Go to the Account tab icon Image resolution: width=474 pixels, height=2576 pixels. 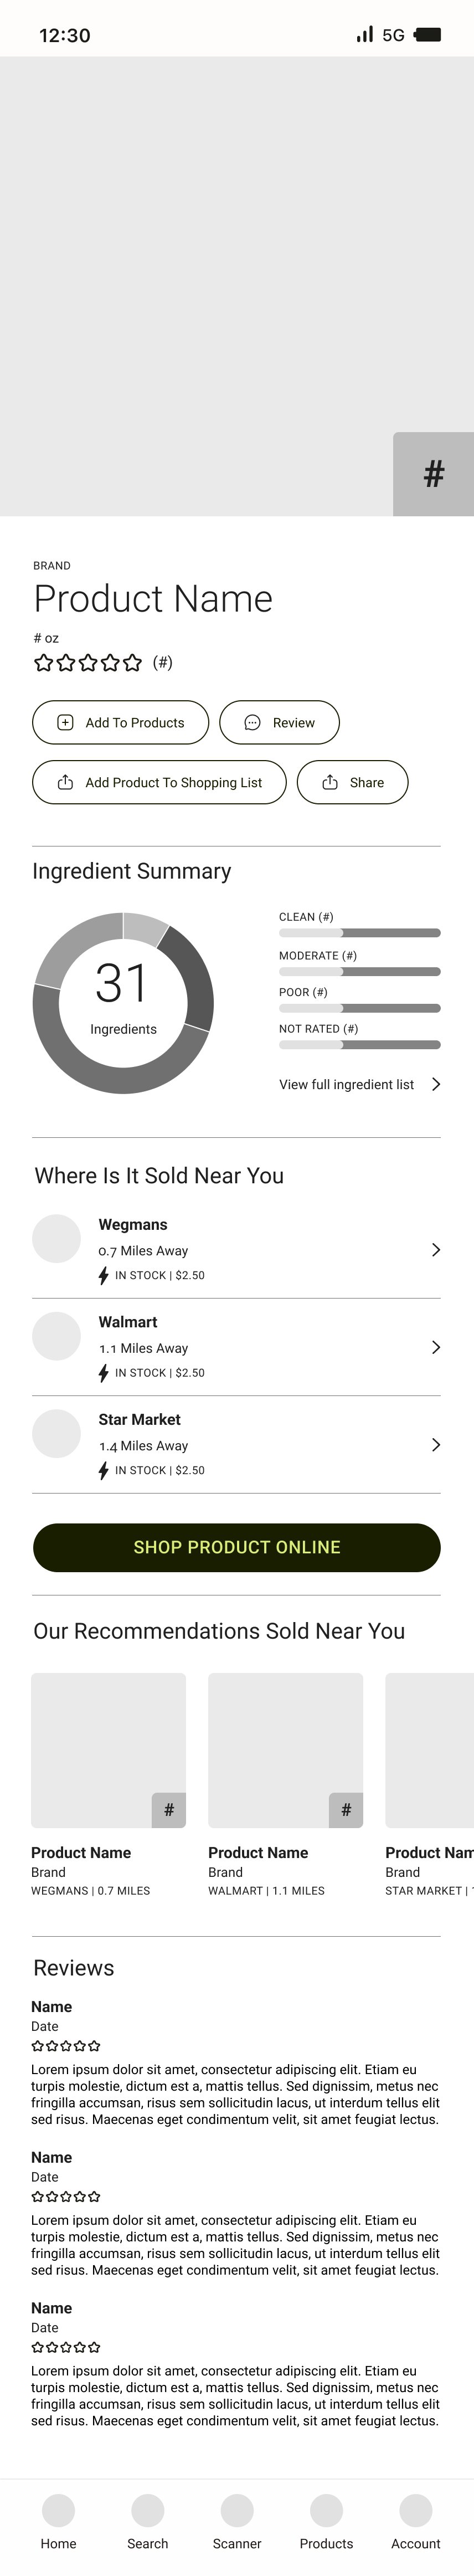(x=416, y=2510)
